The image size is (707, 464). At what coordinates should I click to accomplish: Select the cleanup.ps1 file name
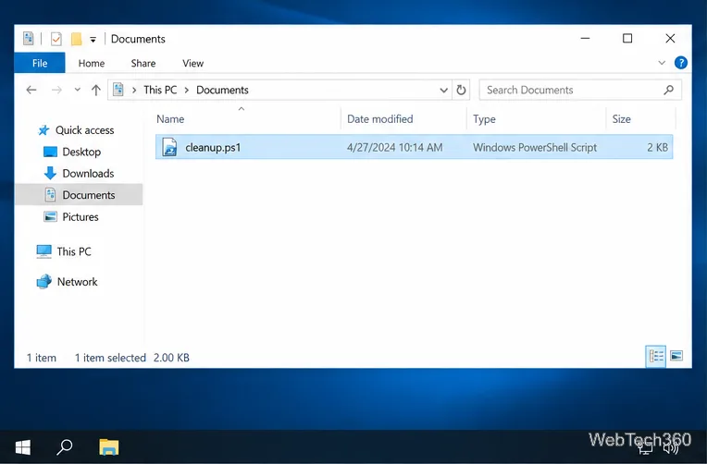213,147
